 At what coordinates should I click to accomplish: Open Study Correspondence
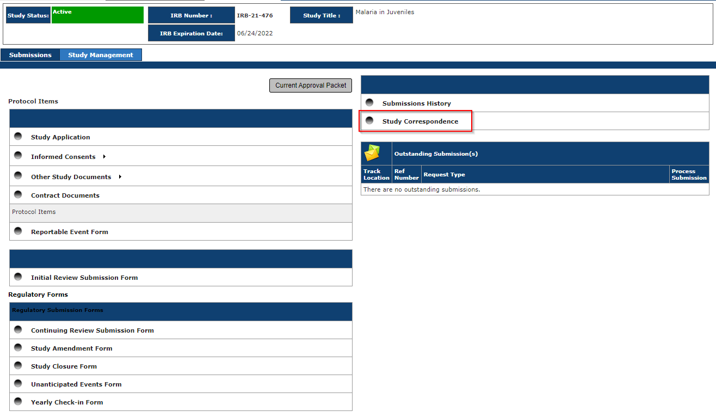tap(421, 121)
